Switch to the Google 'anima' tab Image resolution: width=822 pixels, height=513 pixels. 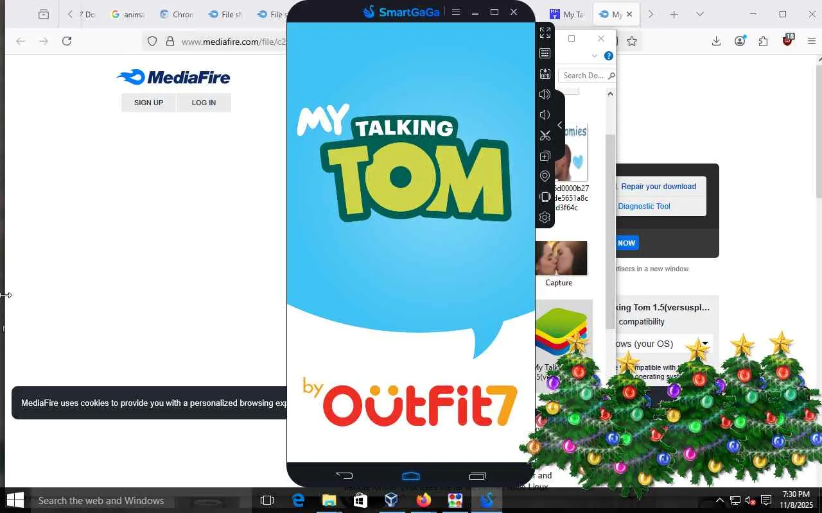(x=128, y=14)
